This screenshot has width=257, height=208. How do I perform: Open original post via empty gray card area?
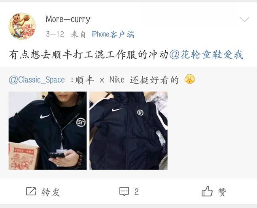pos(212,131)
